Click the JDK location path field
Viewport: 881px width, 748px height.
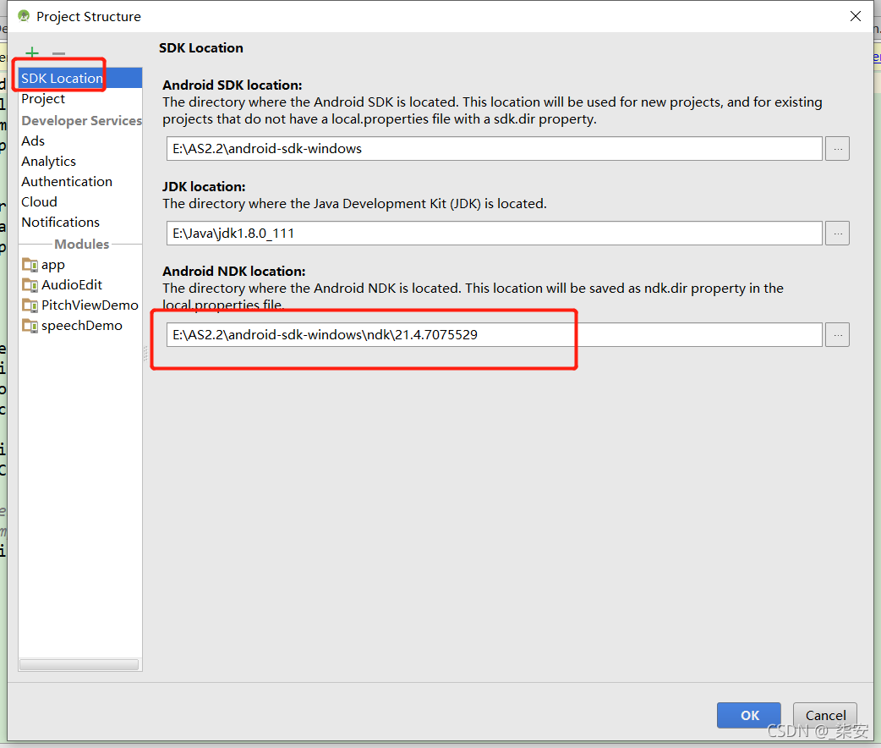point(495,233)
